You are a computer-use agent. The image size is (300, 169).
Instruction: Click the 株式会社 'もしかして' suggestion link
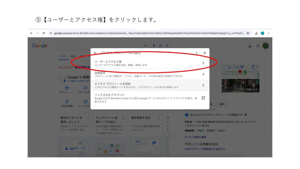82,67
